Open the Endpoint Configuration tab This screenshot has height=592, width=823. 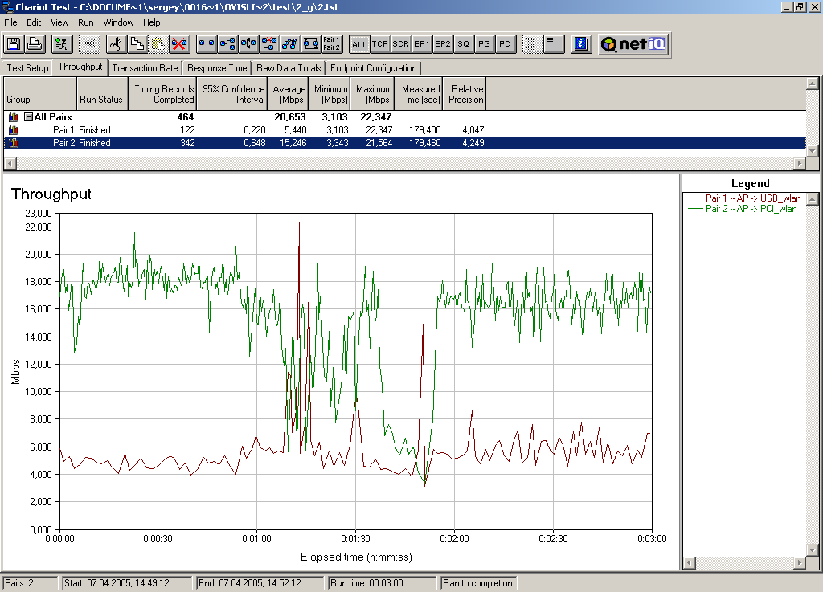click(373, 68)
